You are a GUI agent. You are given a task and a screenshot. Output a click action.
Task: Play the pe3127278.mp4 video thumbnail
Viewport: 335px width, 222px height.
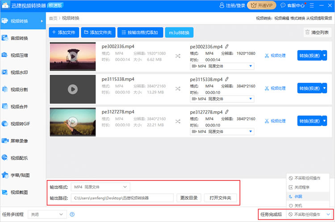pyautogui.click(x=72, y=121)
